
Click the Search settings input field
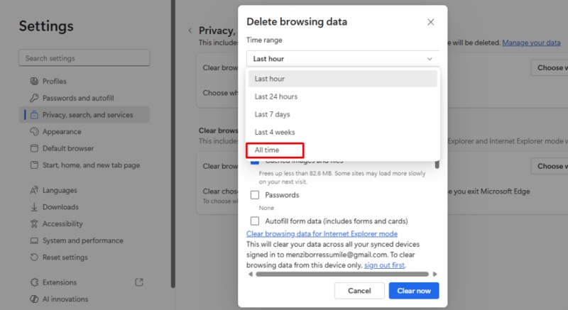pos(84,58)
